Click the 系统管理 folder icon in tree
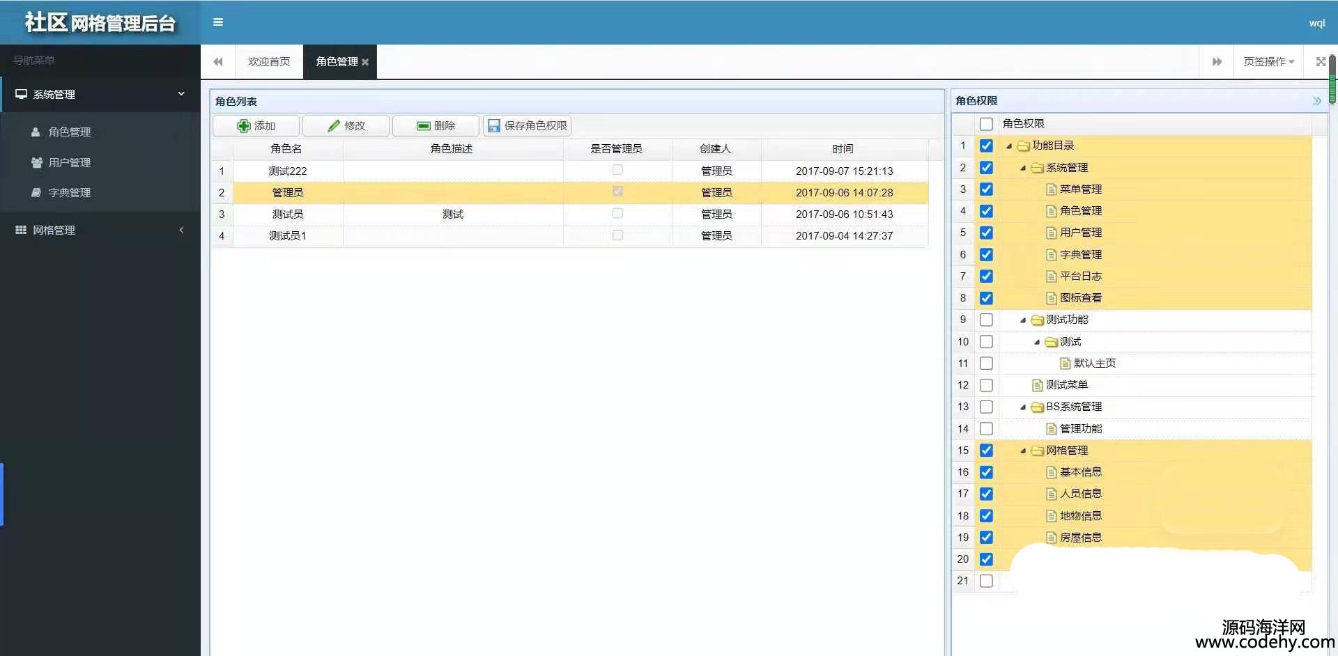Image resolution: width=1338 pixels, height=656 pixels. (x=1037, y=168)
